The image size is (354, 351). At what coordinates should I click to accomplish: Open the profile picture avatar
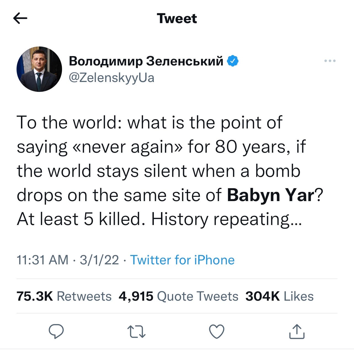pyautogui.click(x=39, y=69)
